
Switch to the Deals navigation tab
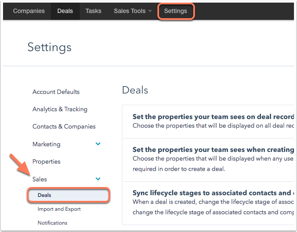click(x=65, y=11)
